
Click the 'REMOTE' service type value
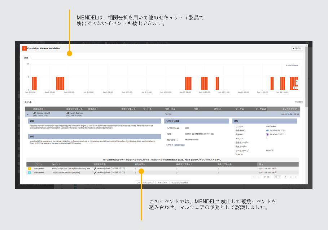pyautogui.click(x=270, y=150)
